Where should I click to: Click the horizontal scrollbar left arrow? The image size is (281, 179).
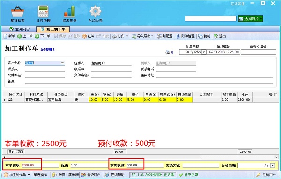coord(4,157)
